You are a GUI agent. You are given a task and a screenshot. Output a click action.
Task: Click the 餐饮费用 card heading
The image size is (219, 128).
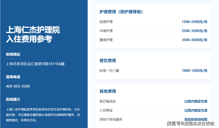point(108,61)
